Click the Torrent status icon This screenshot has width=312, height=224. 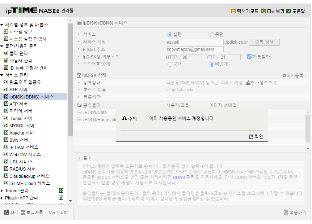click(x=61, y=190)
